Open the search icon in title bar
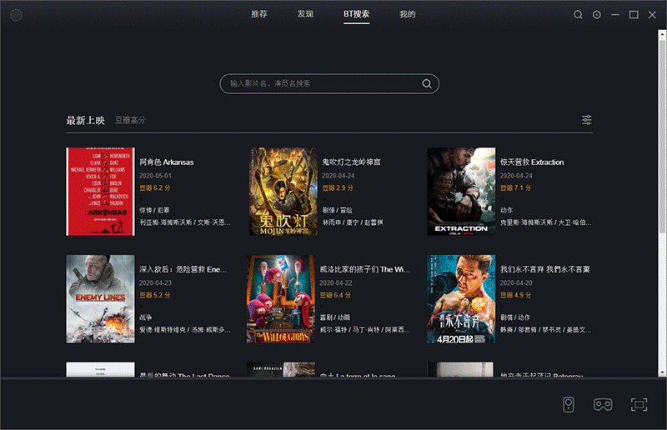Screen dimensions: 667x430 (x=578, y=15)
